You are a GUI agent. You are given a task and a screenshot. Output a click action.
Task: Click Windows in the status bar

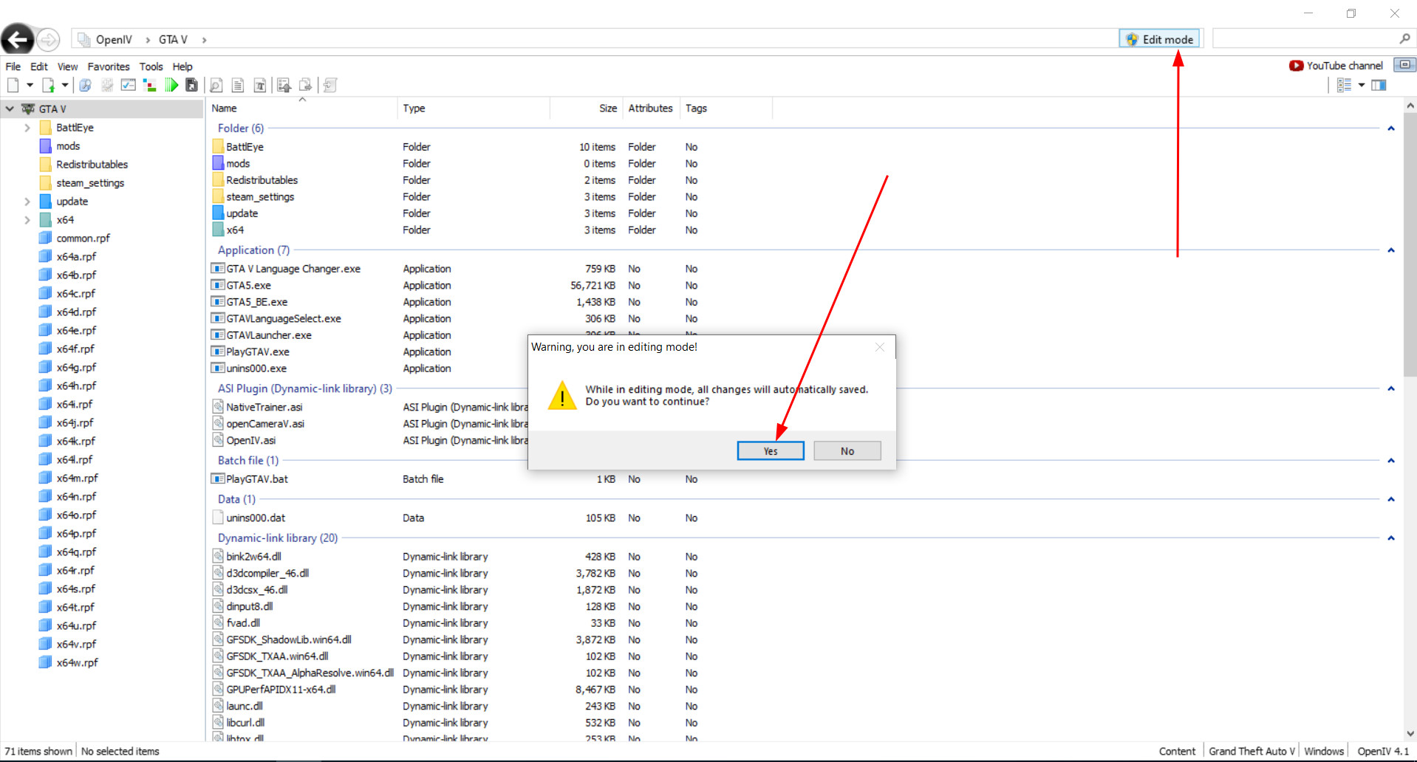coord(1323,752)
